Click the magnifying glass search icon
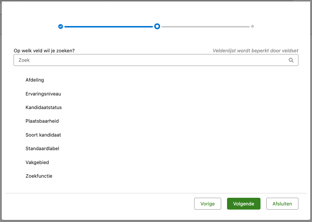This screenshot has height=222, width=312. (x=291, y=60)
